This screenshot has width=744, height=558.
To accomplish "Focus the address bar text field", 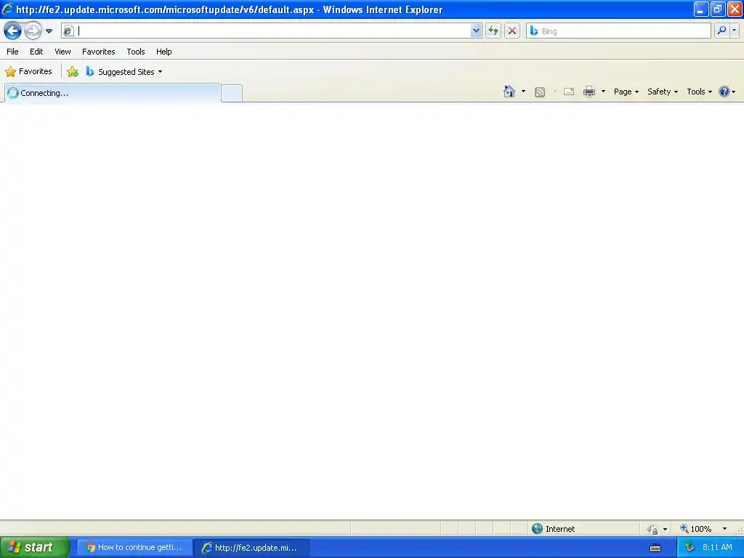I will [x=273, y=31].
